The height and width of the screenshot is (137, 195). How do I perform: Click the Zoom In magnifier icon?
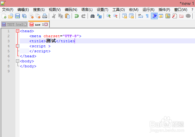108,16
